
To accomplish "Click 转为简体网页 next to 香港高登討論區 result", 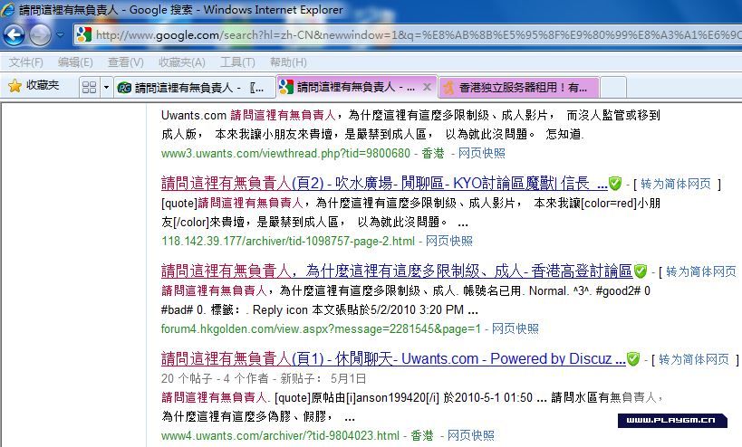I will pyautogui.click(x=701, y=271).
